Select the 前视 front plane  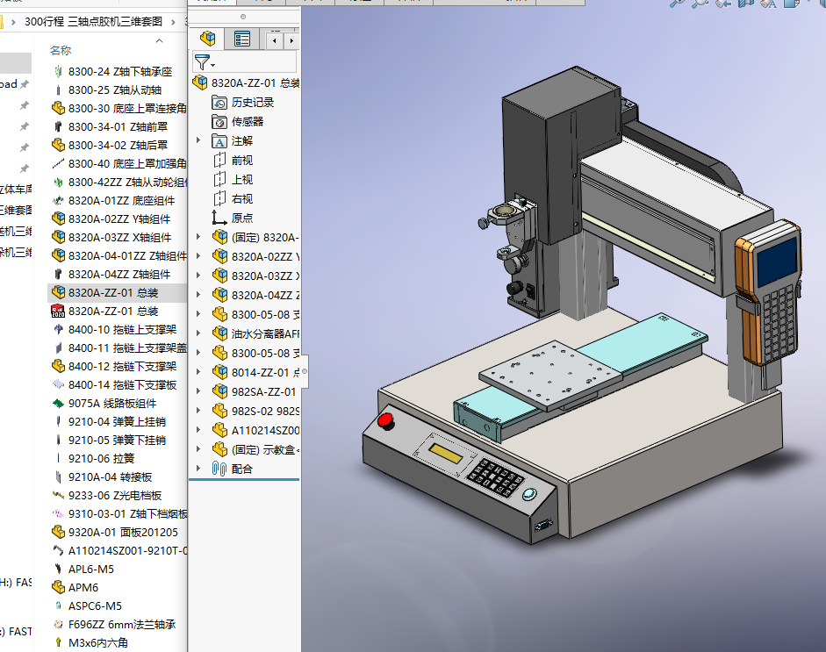click(241, 161)
